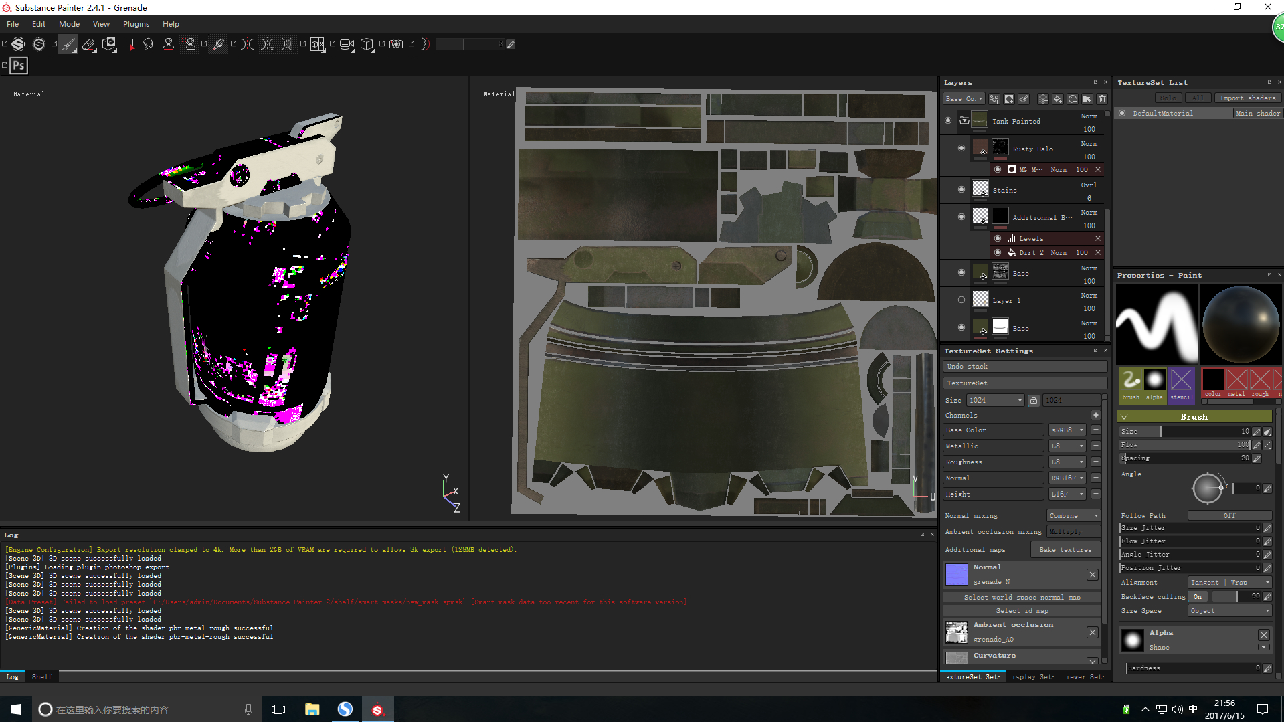Hide the Stains layer
The image size is (1284, 722).
point(961,190)
